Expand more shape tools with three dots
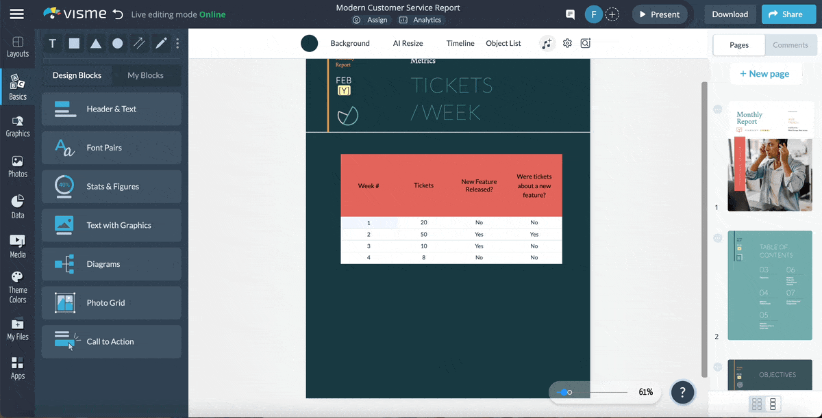 (177, 44)
